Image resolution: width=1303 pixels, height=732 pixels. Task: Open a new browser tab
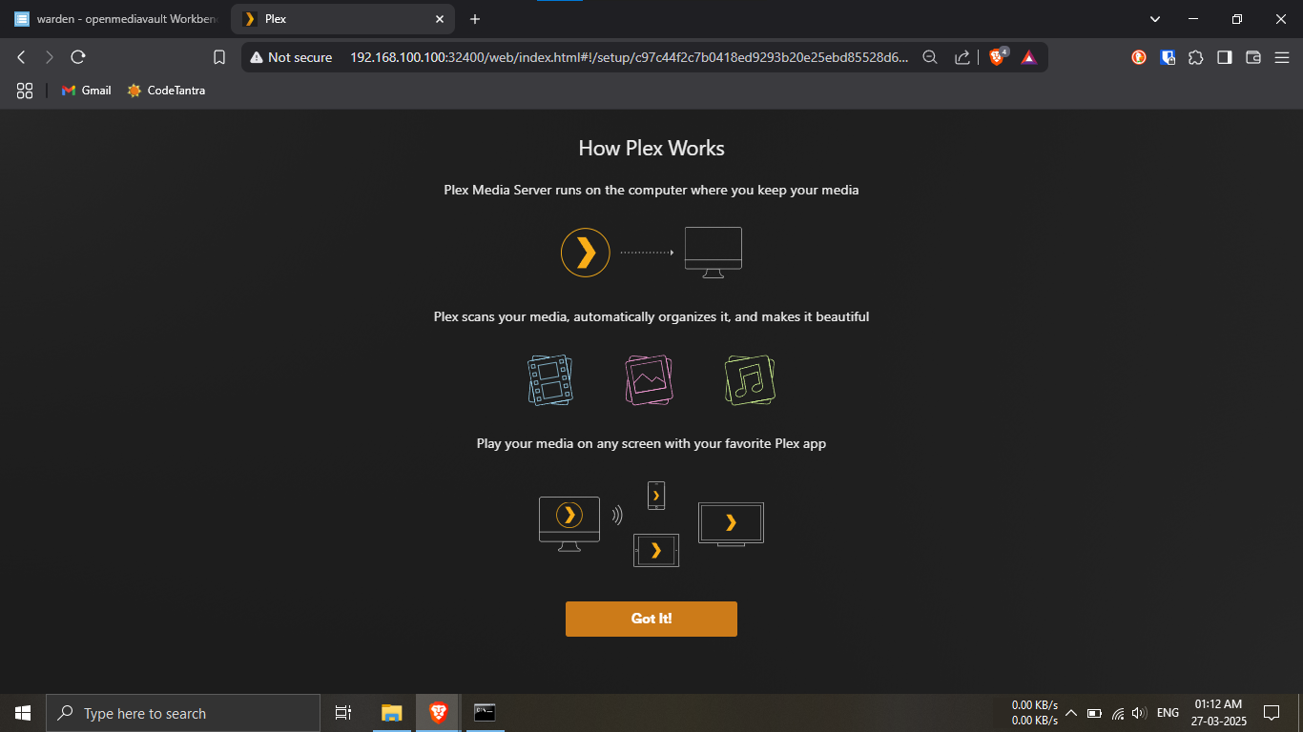click(475, 19)
